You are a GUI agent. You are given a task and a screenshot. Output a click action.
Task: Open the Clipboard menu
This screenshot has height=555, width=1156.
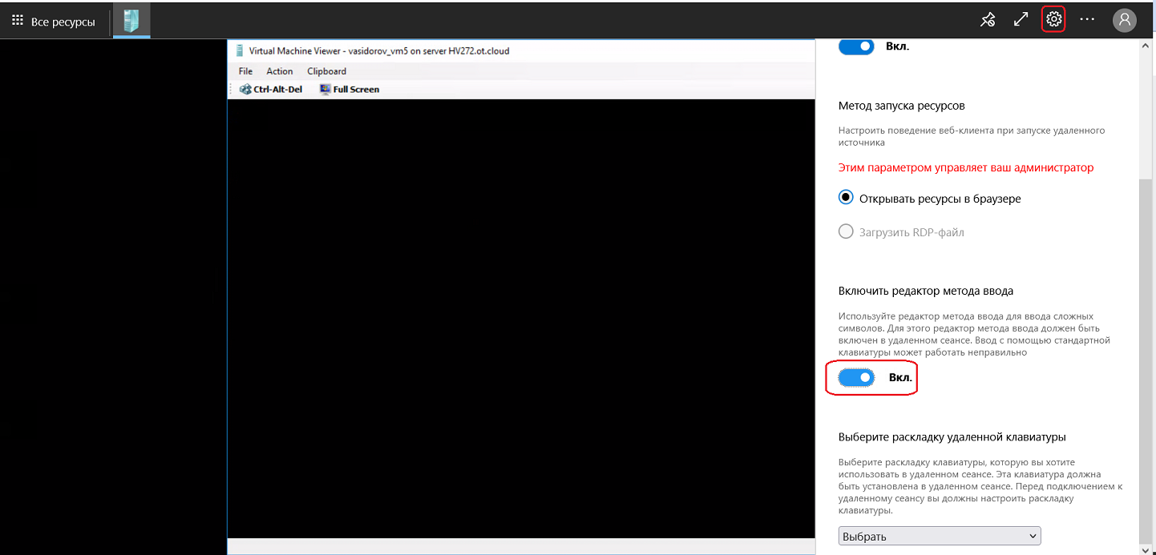coord(326,71)
